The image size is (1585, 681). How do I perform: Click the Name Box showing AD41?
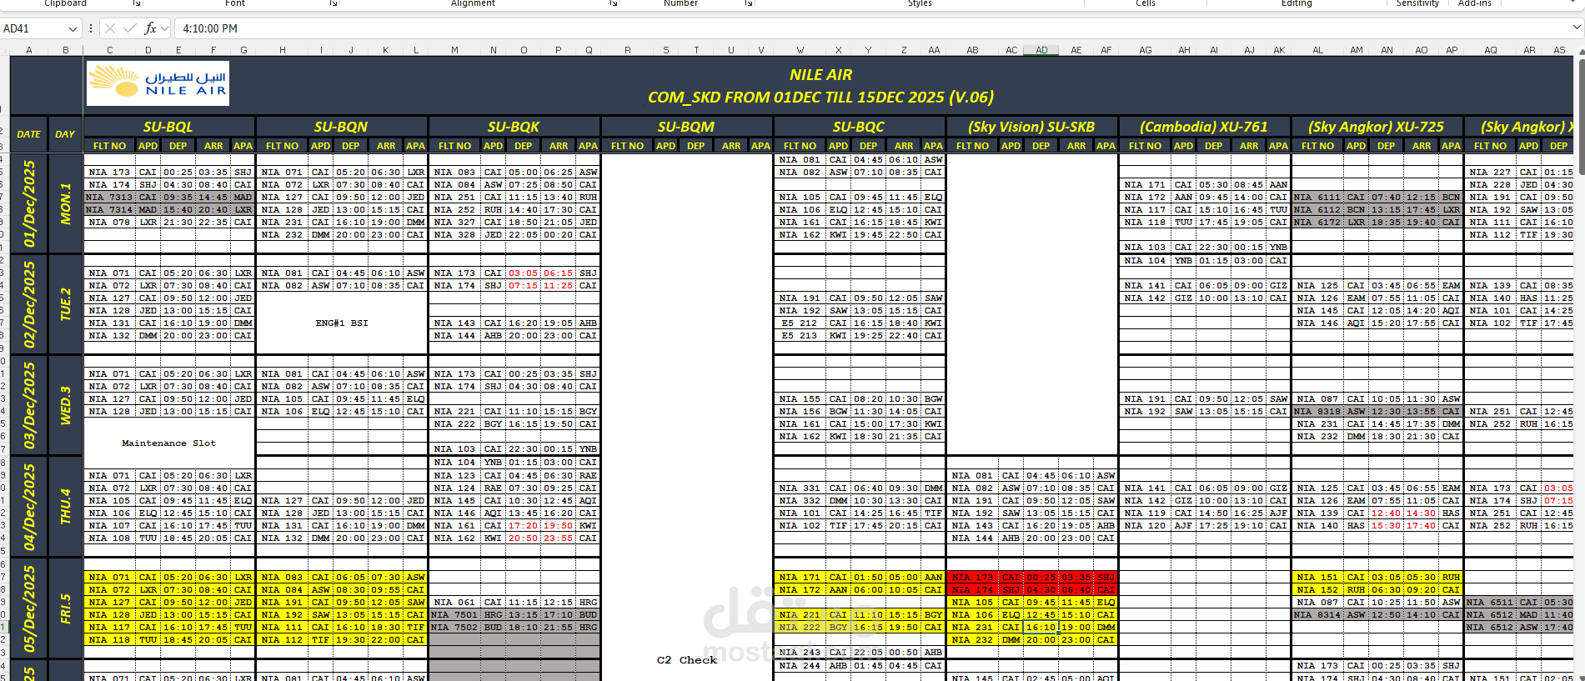[33, 28]
